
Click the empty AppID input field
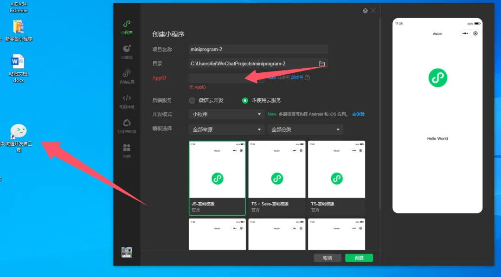(x=226, y=77)
